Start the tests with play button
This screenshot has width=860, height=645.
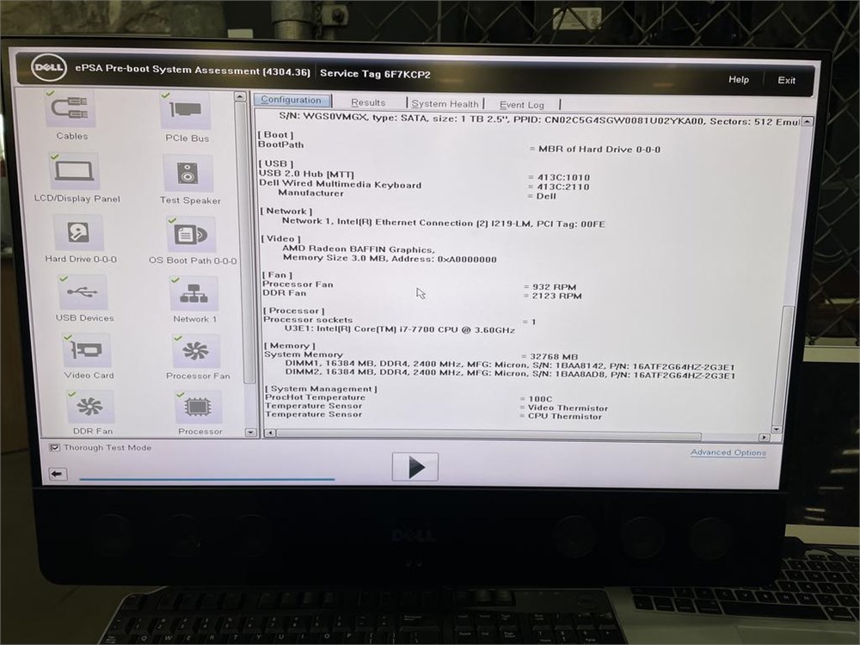click(x=415, y=467)
